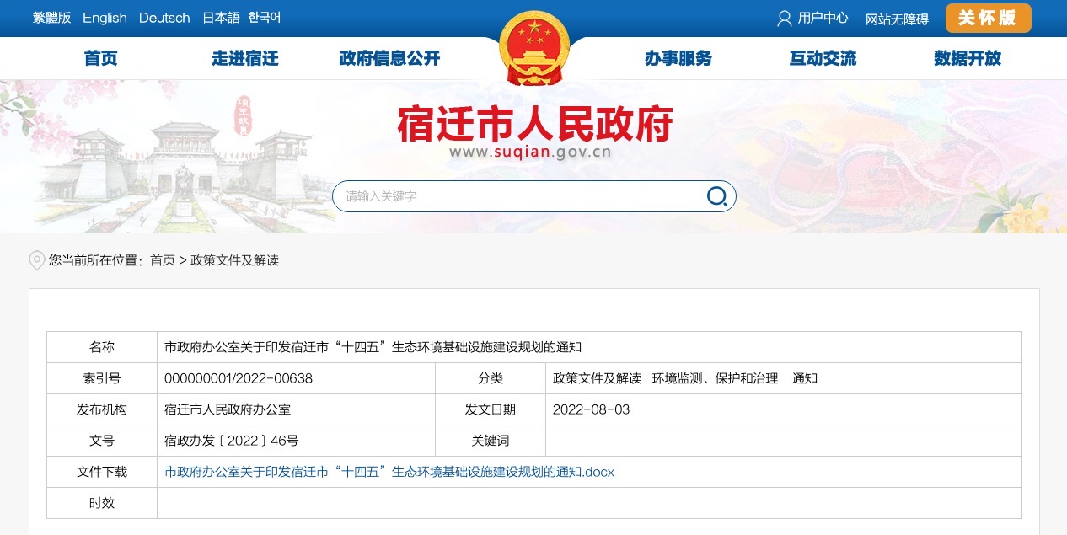
Task: Click the 发文日期 label cell
Action: pyautogui.click(x=491, y=409)
